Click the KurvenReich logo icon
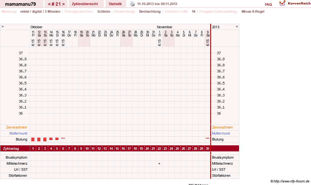This screenshot has width=311, height=185. click(282, 3)
